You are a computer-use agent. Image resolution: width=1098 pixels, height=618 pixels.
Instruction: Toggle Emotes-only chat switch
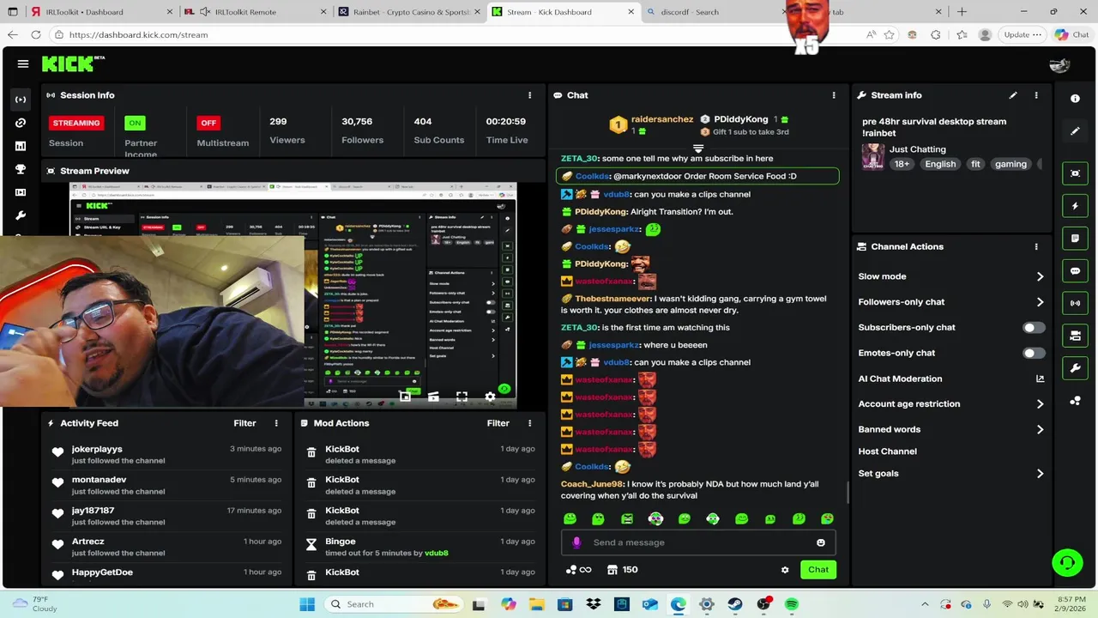1034,353
